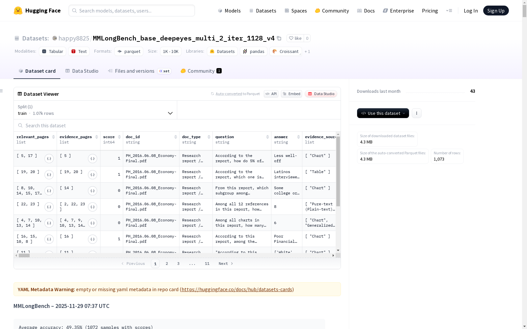Open the datasets-cards documentation link
This screenshot has width=527, height=329.
pos(237,290)
